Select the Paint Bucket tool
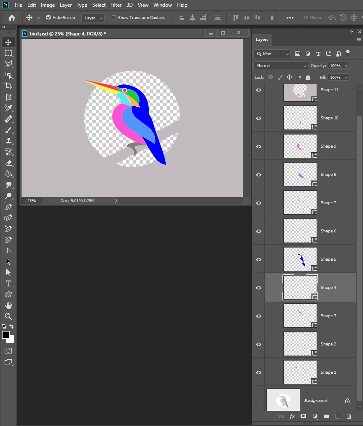 [8, 174]
